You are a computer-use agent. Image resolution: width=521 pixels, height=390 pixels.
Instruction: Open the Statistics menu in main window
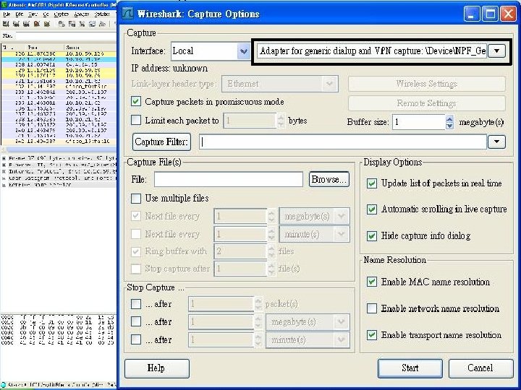(102, 14)
